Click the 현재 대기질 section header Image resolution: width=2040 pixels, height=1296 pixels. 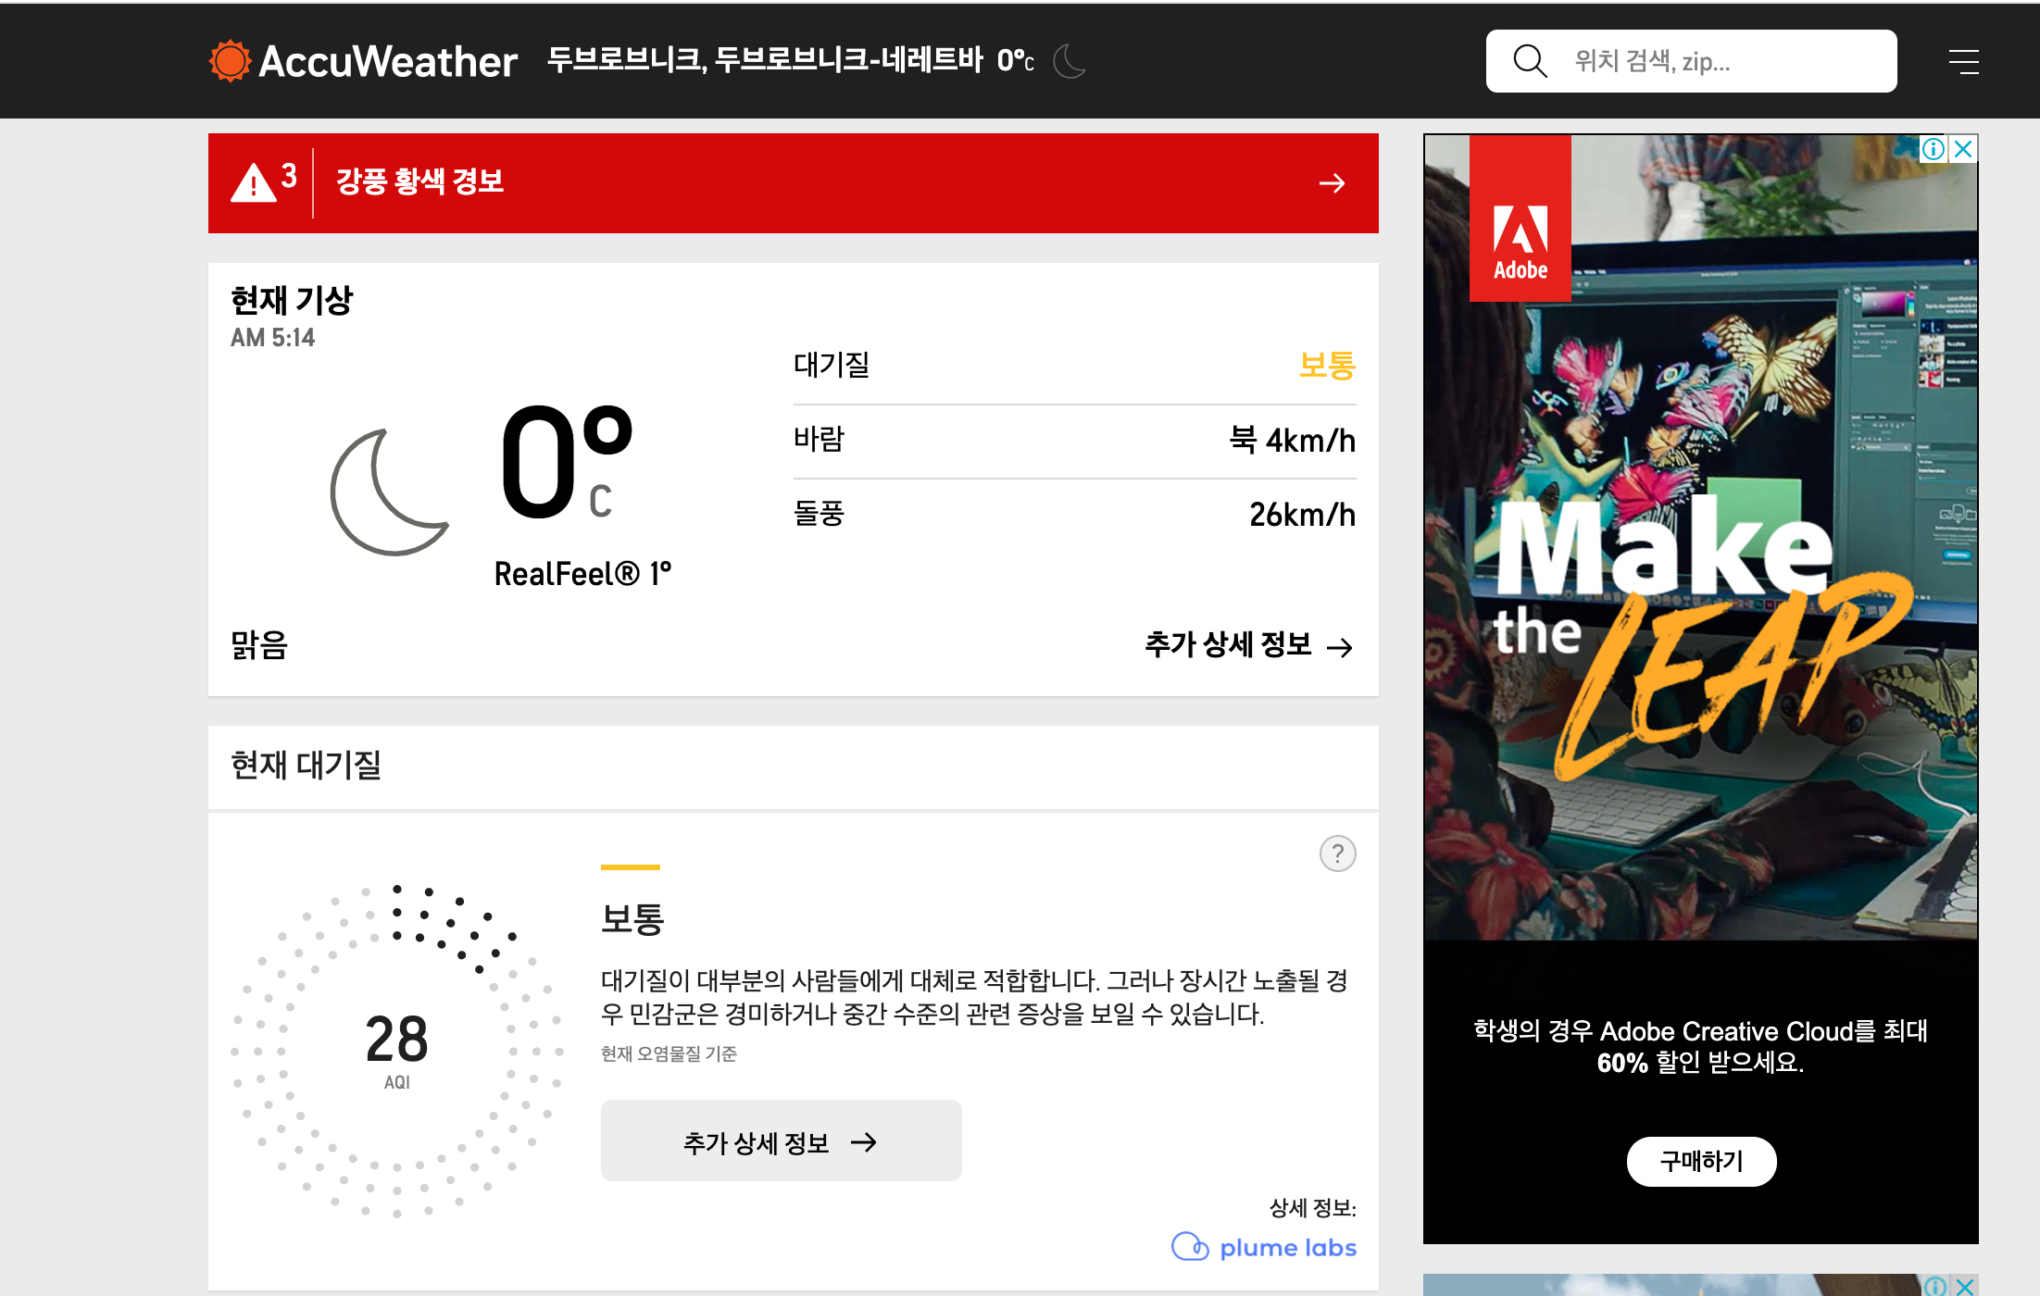pos(306,766)
